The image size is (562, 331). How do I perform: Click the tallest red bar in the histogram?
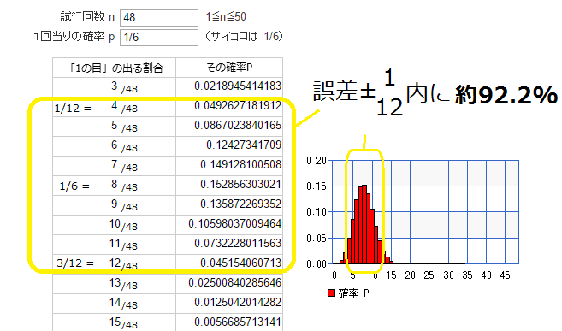pos(364,225)
